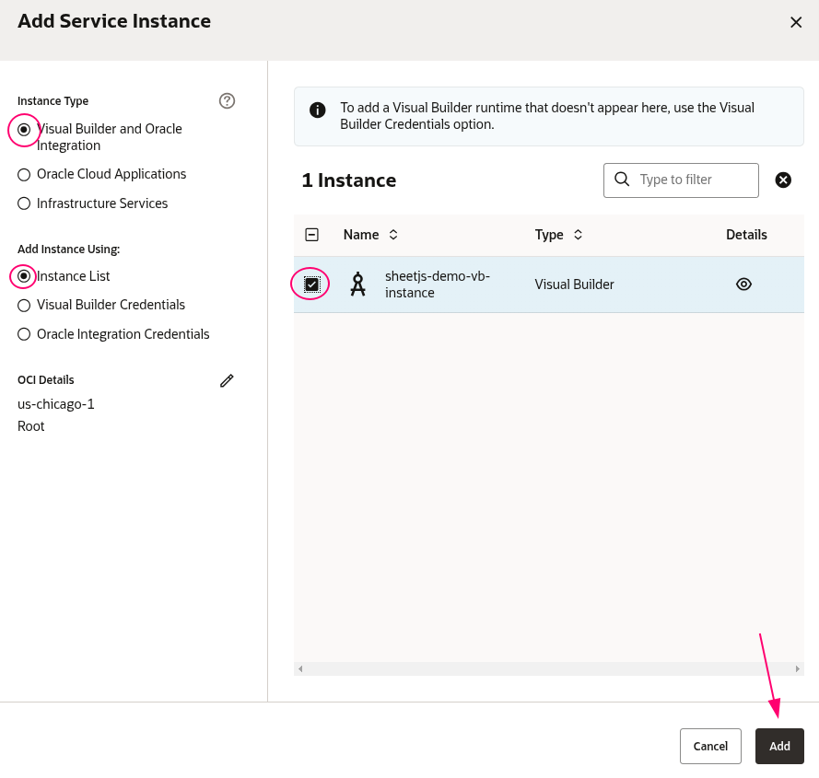The height and width of the screenshot is (778, 819).
Task: Choose Infrastructure Services as the instance type
Action: [24, 203]
